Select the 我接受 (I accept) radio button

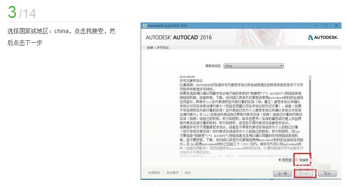click(297, 160)
